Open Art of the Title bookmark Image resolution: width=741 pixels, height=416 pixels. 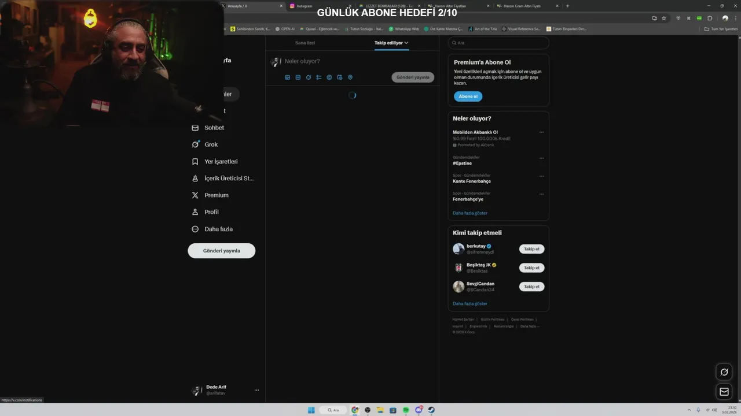[483, 29]
